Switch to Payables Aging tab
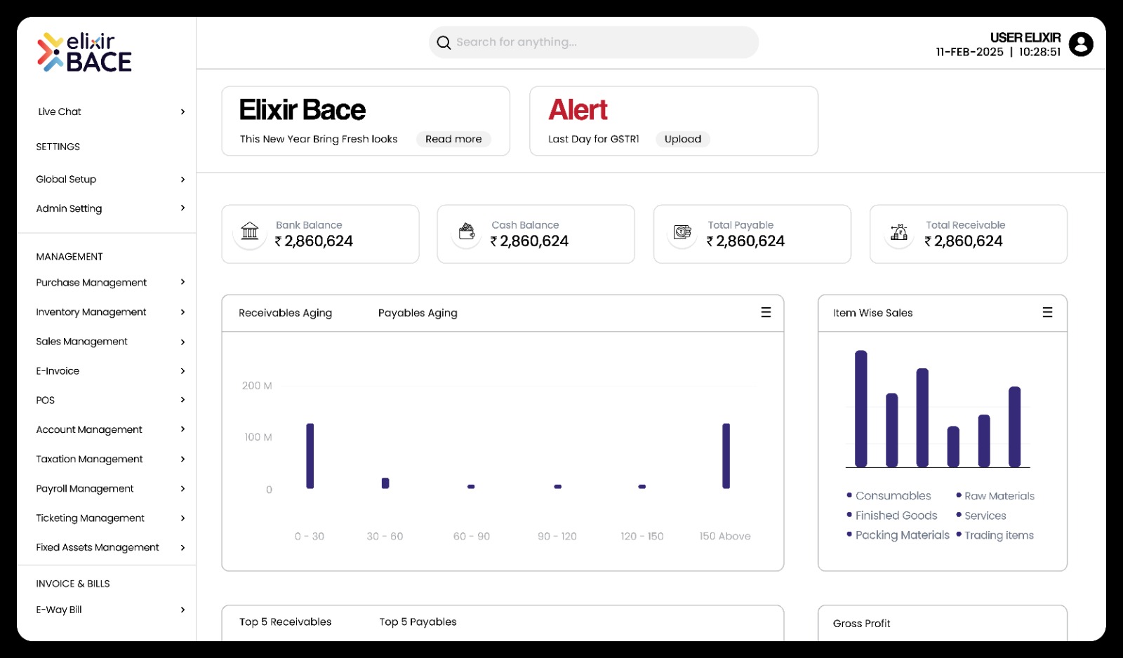 pyautogui.click(x=418, y=313)
